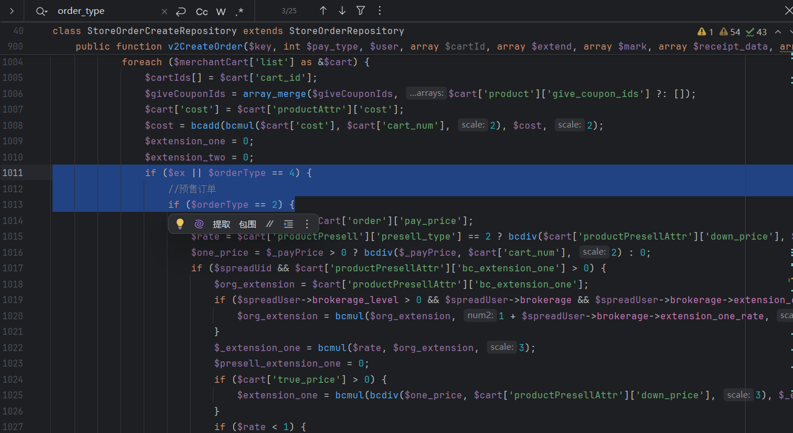Reformat the selected code
The height and width of the screenshot is (433, 793).
click(289, 224)
